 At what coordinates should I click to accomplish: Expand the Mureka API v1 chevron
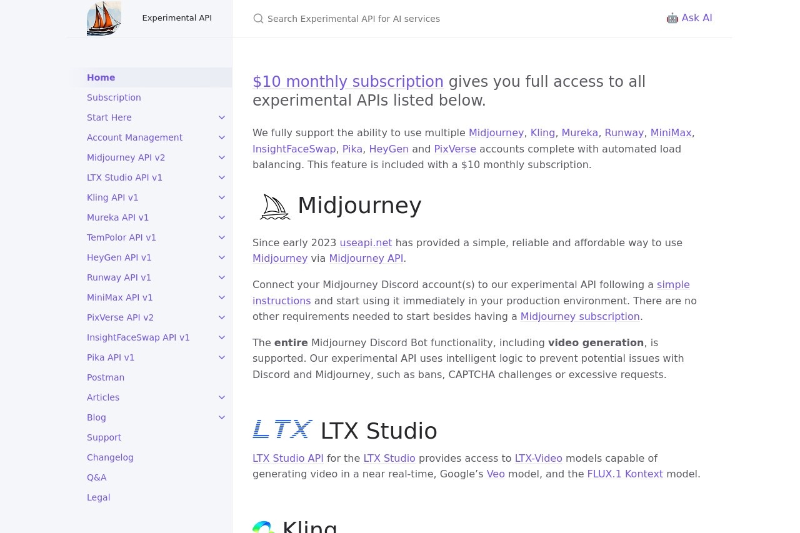coord(222,217)
